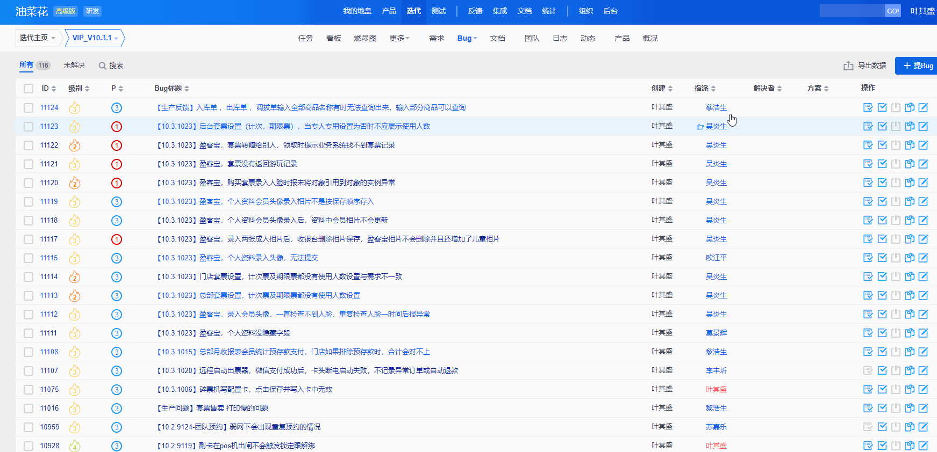
Task: Tick the select-all checkbox in table header
Action: click(28, 89)
